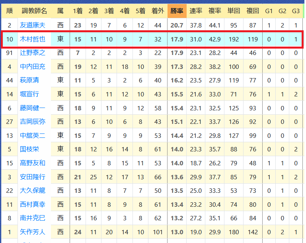Select 着外 value 101 in 矢作芳人 row

158,232
